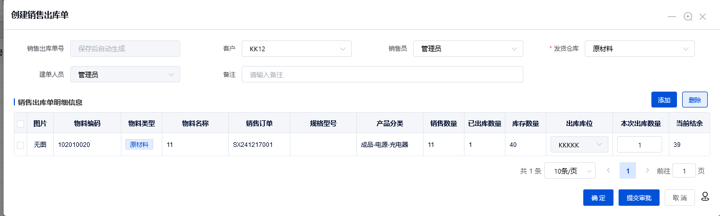The height and width of the screenshot is (216, 720).
Task: Open the 发货仓库 dropdown showing 原材料
Action: pyautogui.click(x=640, y=49)
